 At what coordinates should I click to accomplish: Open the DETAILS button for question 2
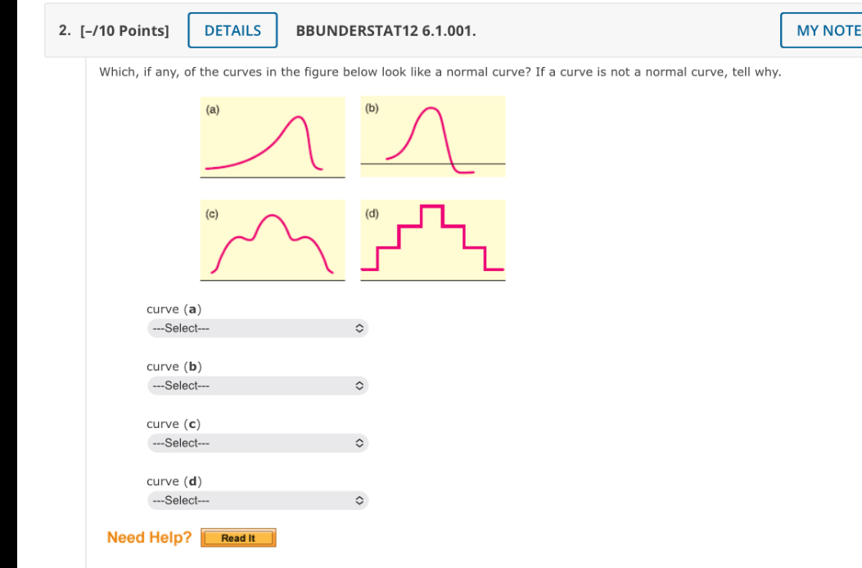click(x=232, y=30)
